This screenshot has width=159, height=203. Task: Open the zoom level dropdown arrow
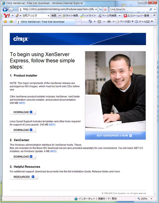click(x=152, y=199)
